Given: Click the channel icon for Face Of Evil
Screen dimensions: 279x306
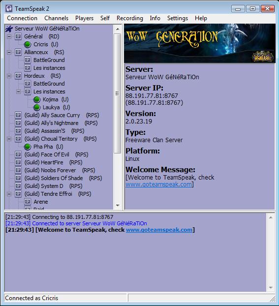Looking at the screenshot, I should point(18,154).
